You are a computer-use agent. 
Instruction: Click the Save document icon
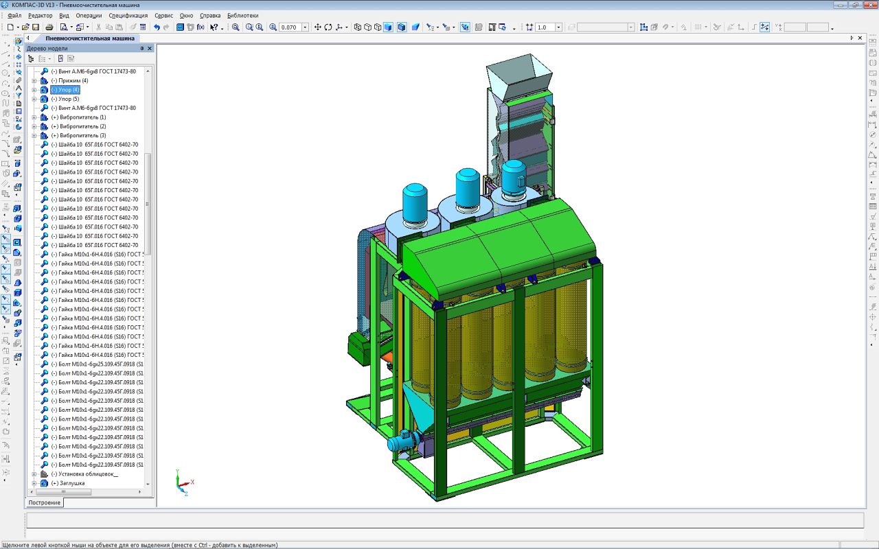(36, 27)
